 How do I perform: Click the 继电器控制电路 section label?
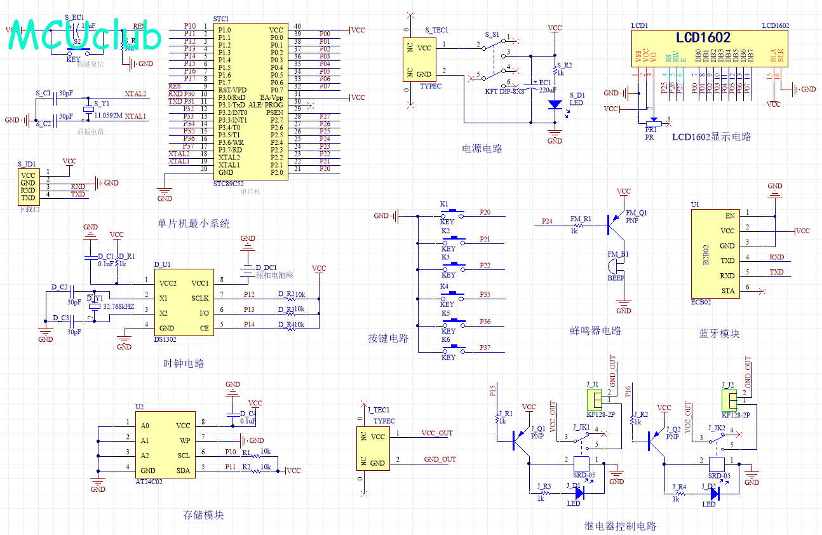pyautogui.click(x=620, y=526)
